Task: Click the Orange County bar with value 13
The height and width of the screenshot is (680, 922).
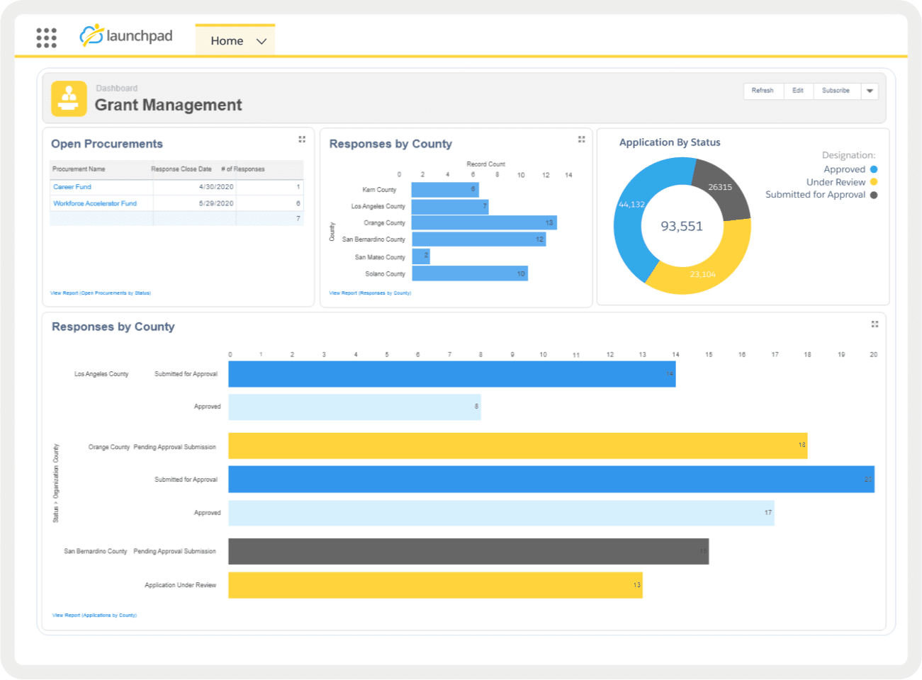Action: coord(484,223)
